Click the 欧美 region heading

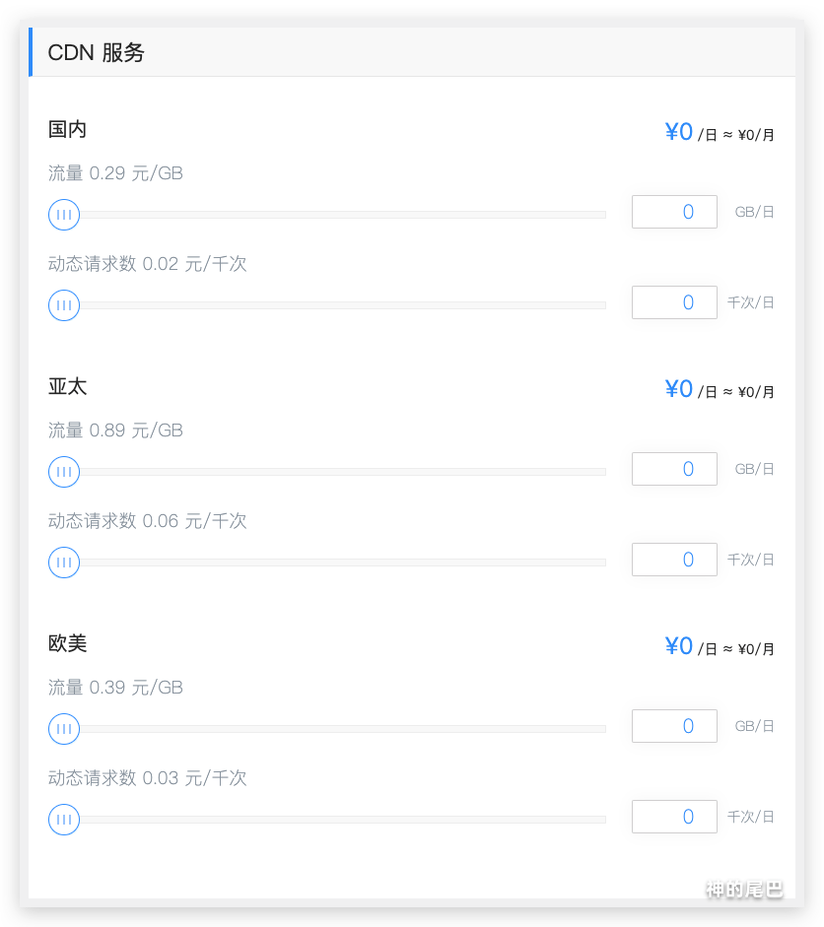click(68, 643)
